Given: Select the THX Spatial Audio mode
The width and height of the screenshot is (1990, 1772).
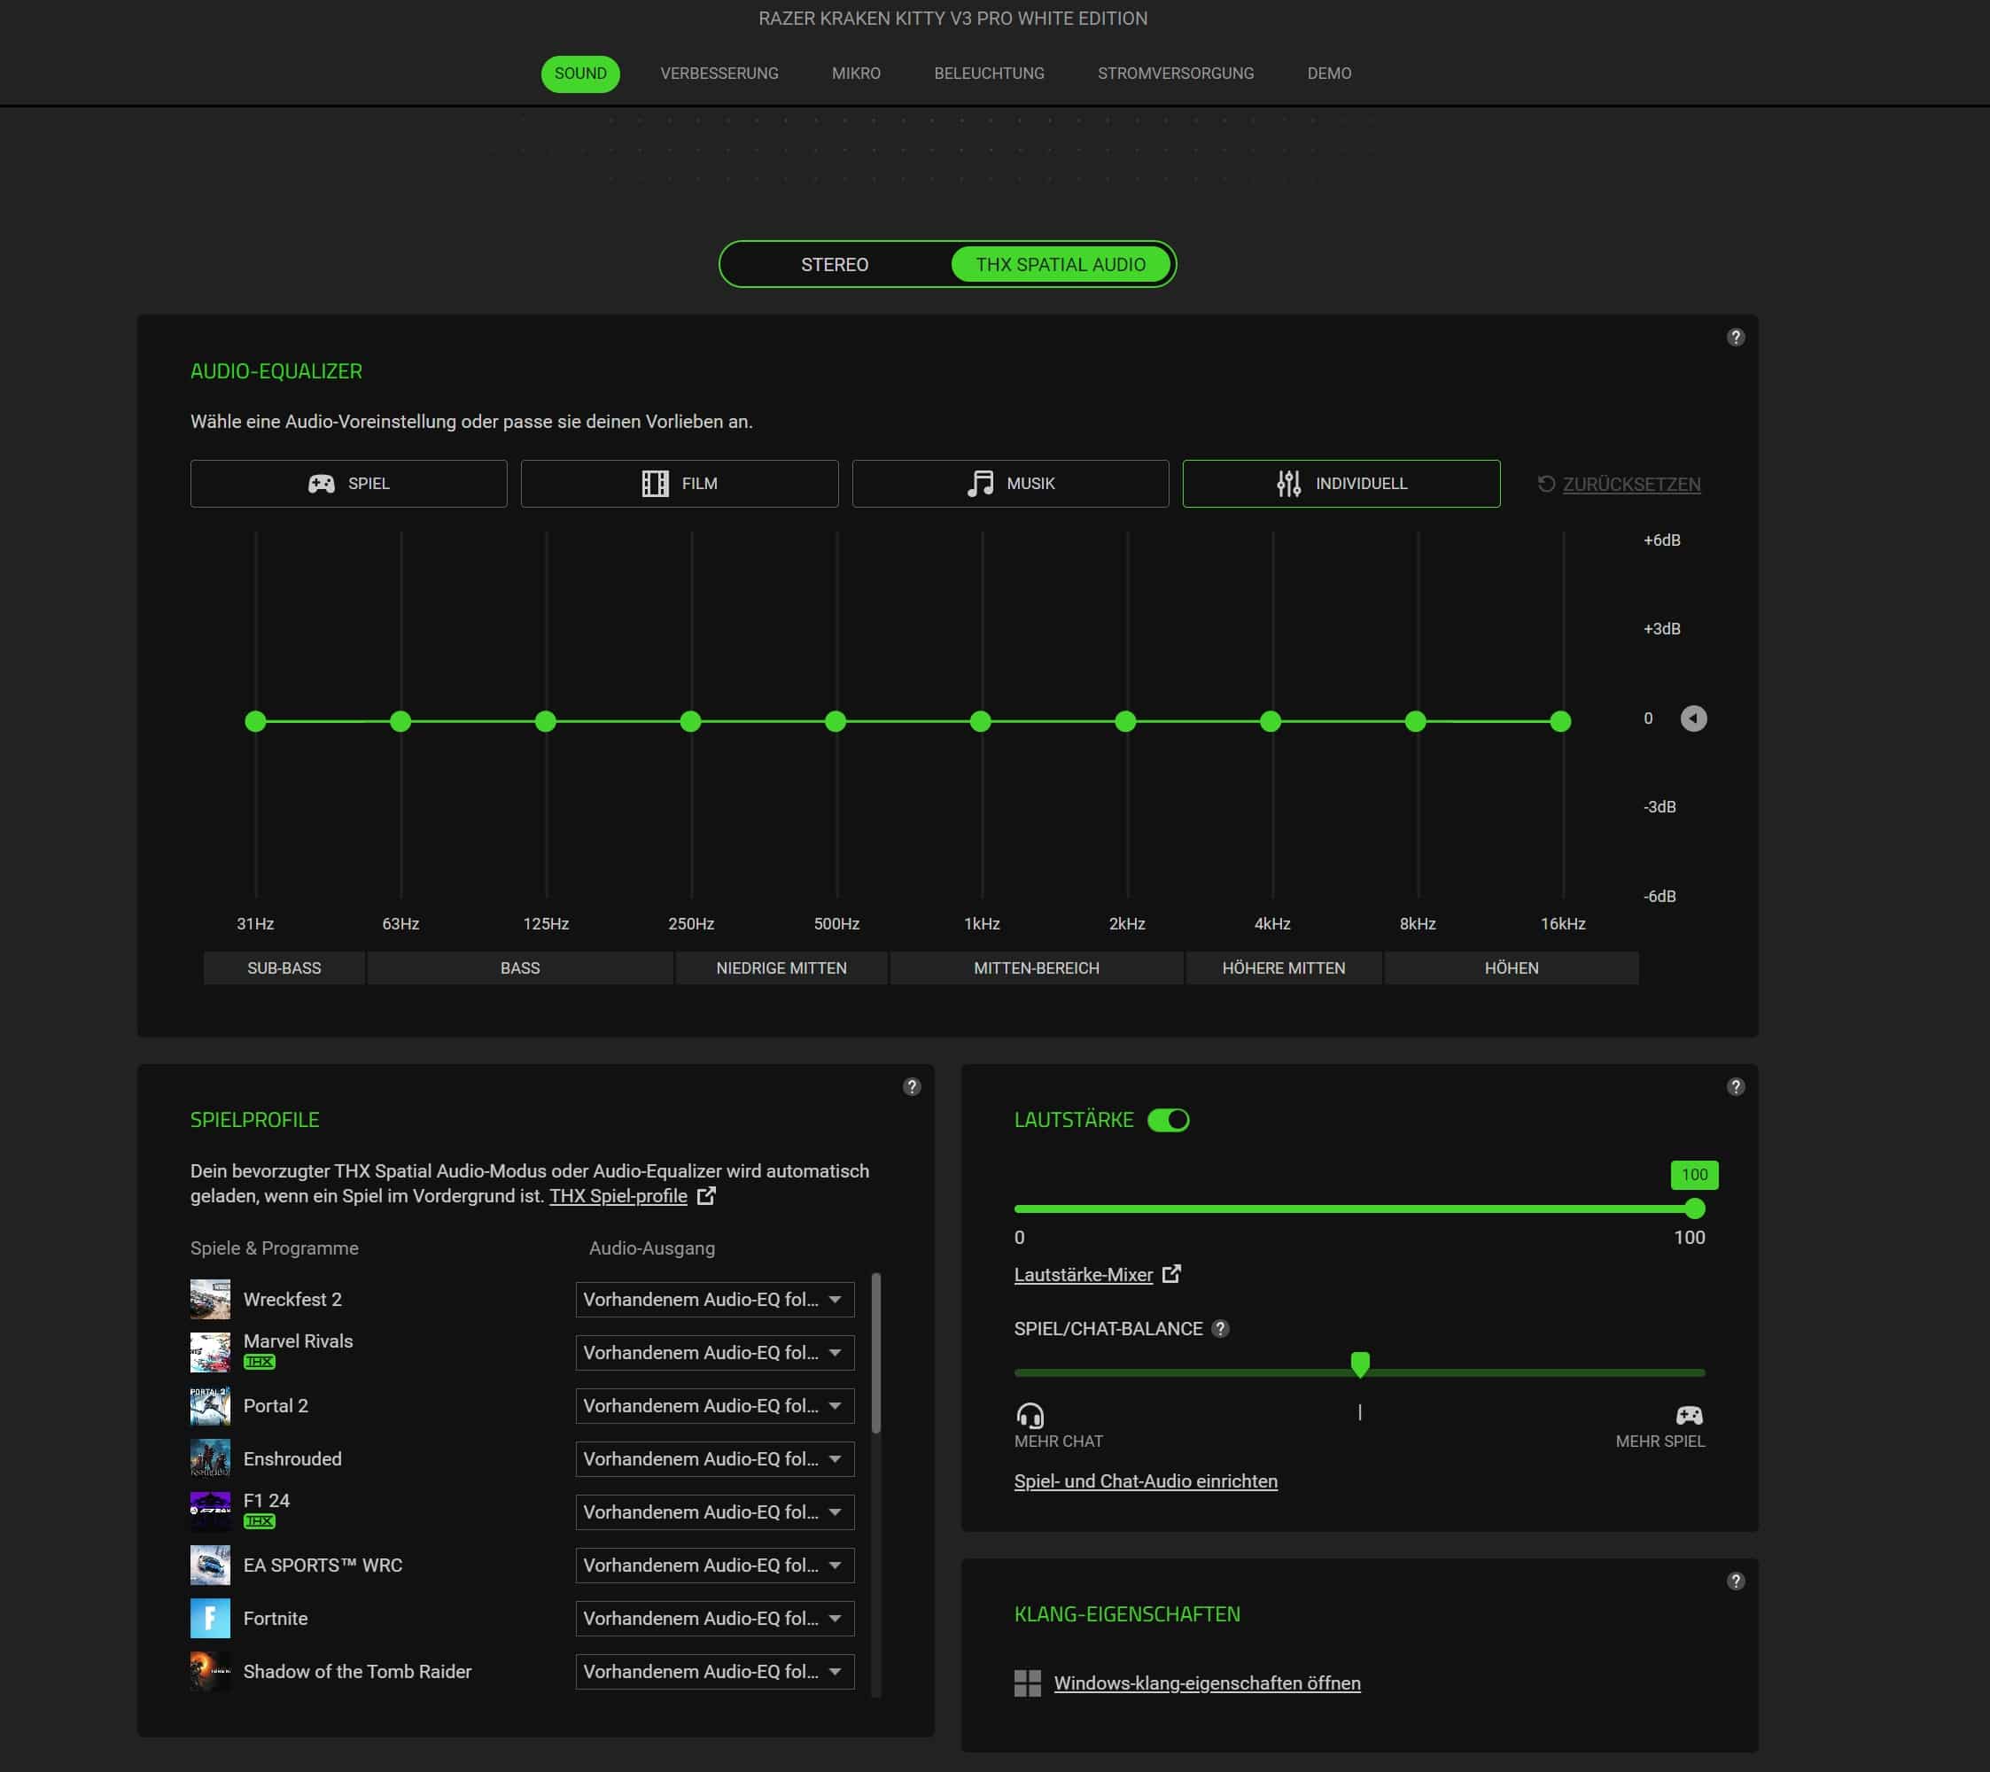Looking at the screenshot, I should tap(1061, 265).
